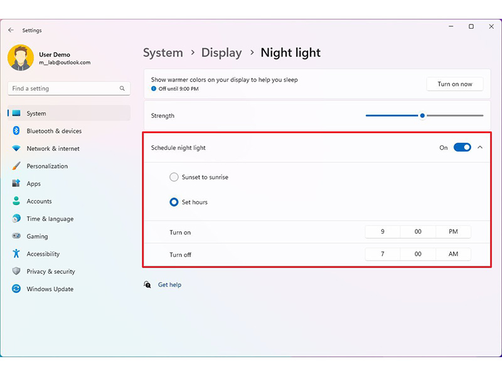Open Gaming settings page
This screenshot has width=502, height=376.
tap(69, 236)
